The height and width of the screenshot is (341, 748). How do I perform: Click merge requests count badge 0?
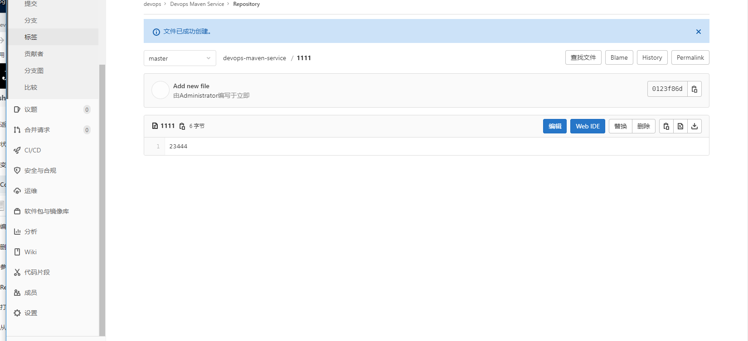pyautogui.click(x=87, y=130)
